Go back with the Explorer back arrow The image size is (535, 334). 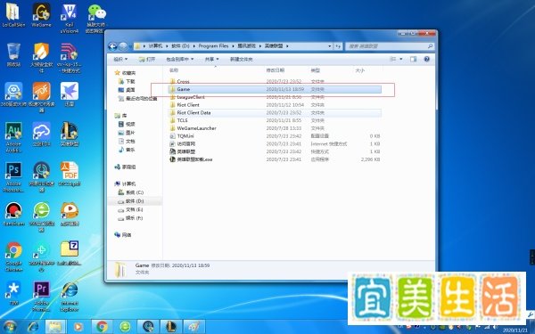click(112, 46)
